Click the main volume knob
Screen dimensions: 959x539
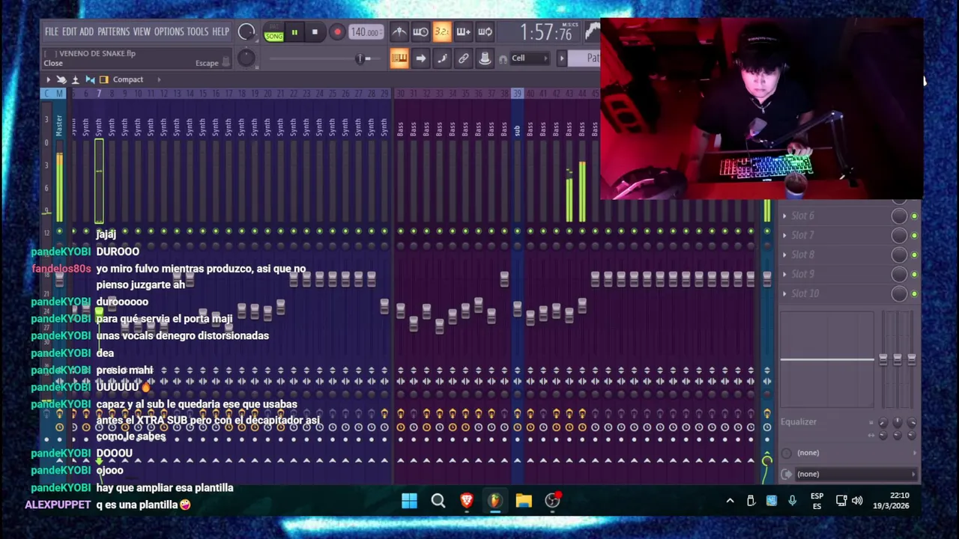pos(246,32)
